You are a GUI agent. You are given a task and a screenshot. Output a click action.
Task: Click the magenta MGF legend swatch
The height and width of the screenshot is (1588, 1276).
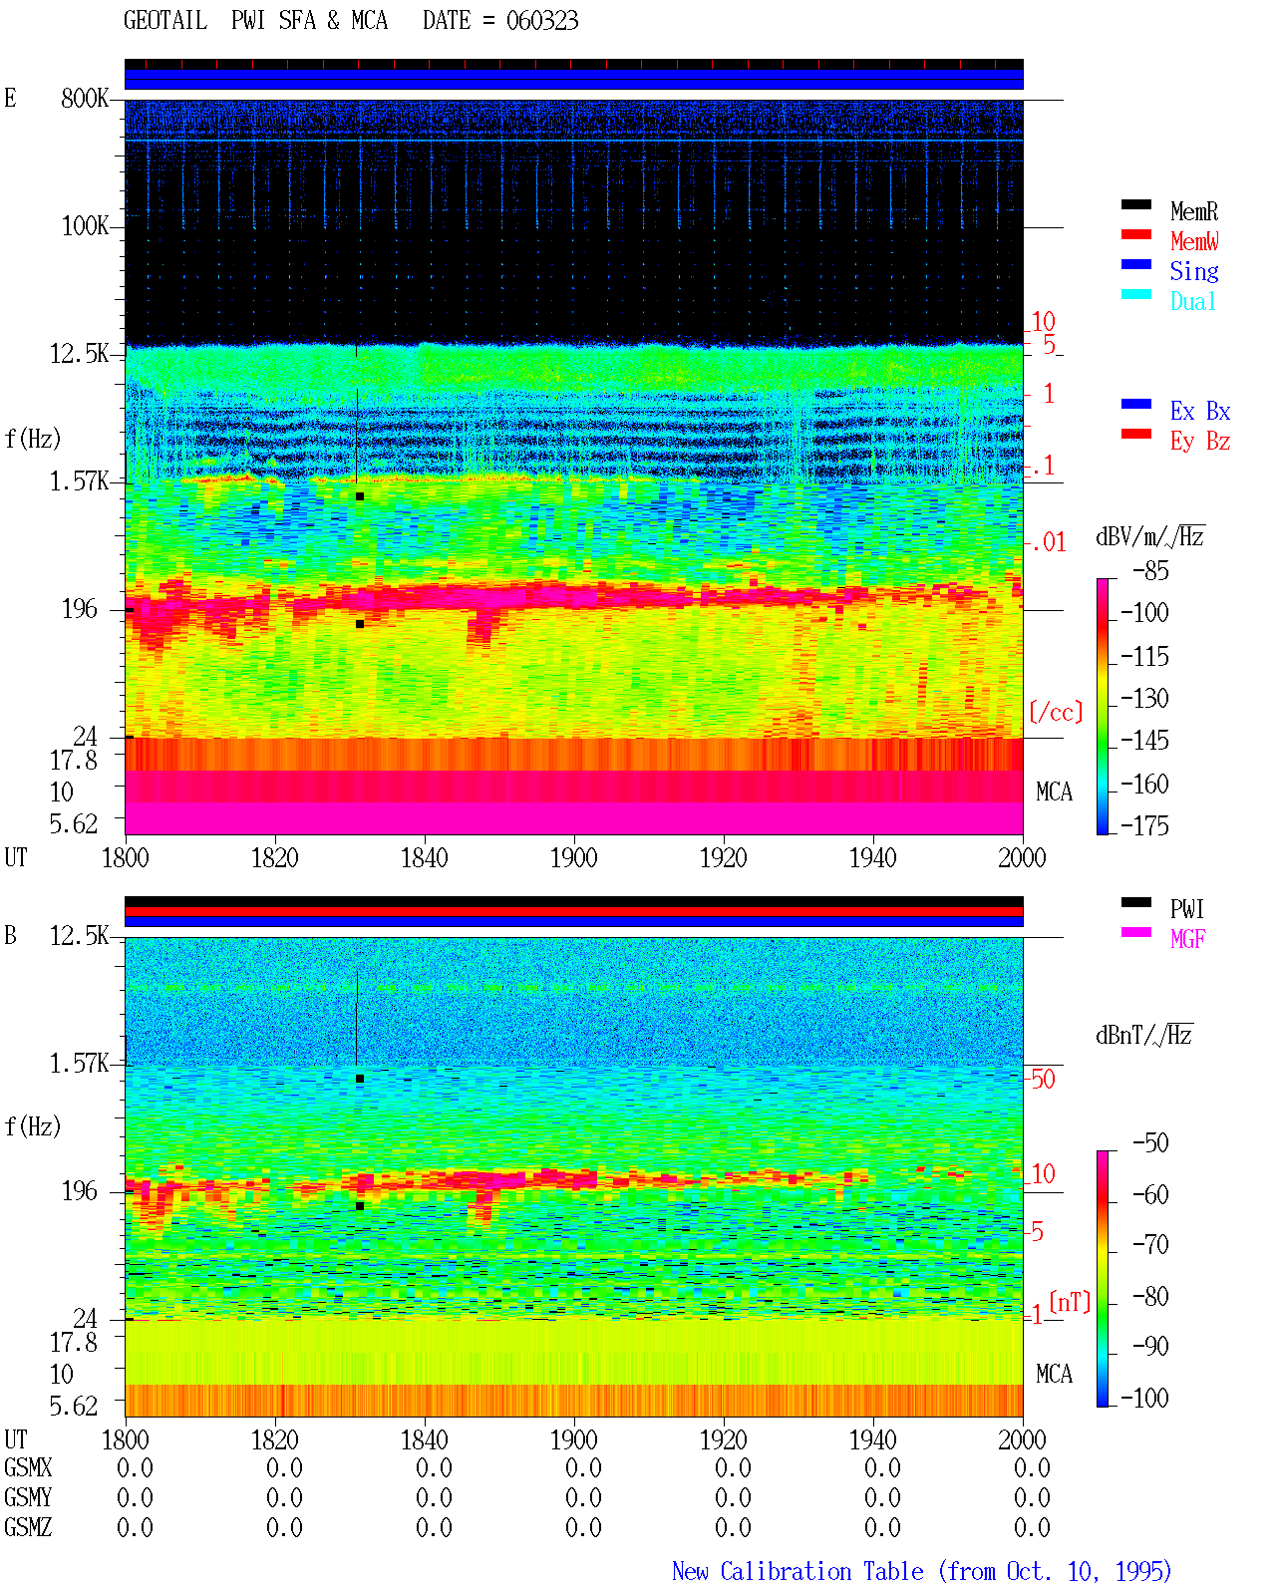point(1136,932)
